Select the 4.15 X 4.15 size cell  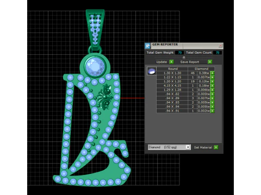[172, 86]
